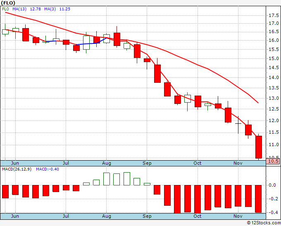Click the 14.0 price axis label
The width and height of the screenshot is (281, 226).
pyautogui.click(x=274, y=77)
